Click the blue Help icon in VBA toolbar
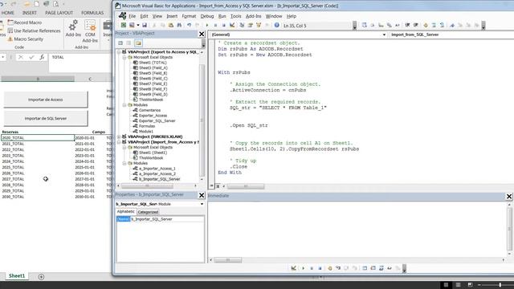Image resolution: width=514 pixels, height=289 pixels. (x=276, y=25)
